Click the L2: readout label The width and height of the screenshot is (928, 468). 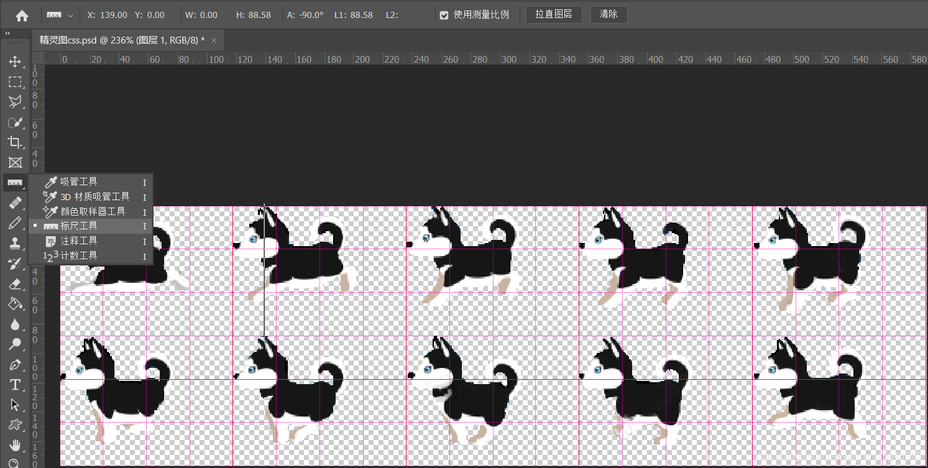point(392,15)
